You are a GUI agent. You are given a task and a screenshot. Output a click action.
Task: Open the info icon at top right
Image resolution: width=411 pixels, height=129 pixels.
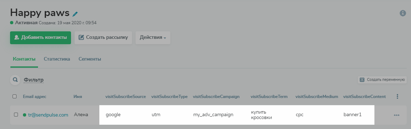coord(403,13)
